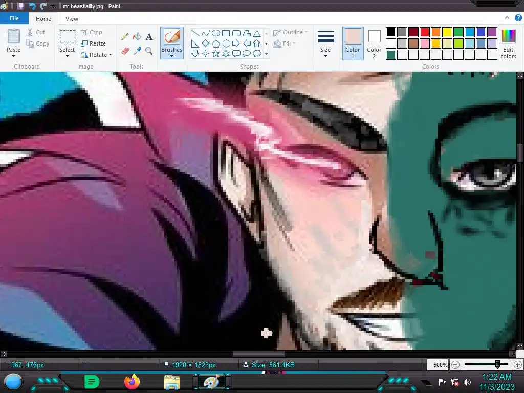524x393 pixels.
Task: Click the horizontal scrollbar thumb
Action: click(x=258, y=353)
